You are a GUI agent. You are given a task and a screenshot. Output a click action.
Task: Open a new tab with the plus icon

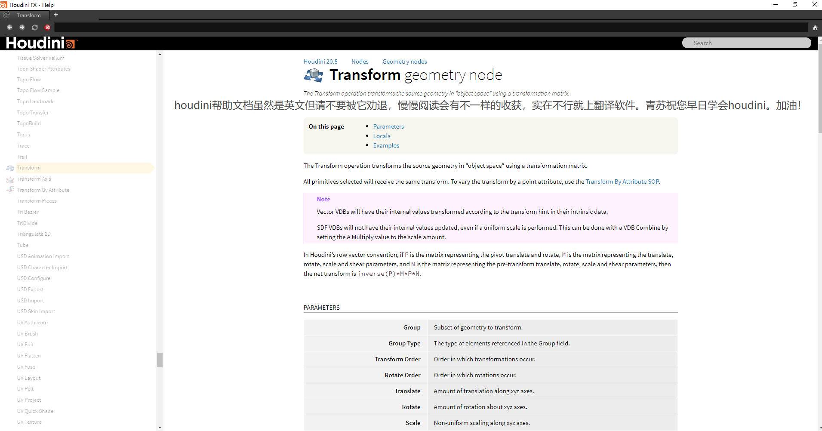point(56,15)
